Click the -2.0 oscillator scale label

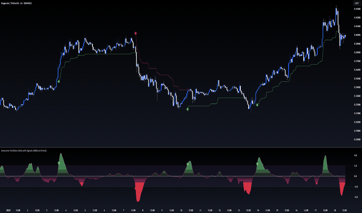point(355,187)
